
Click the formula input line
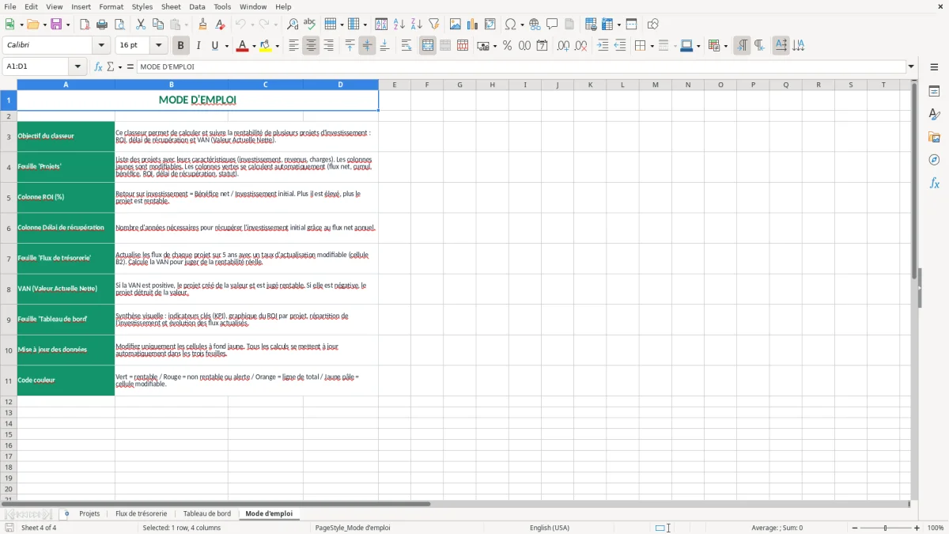[x=521, y=66]
